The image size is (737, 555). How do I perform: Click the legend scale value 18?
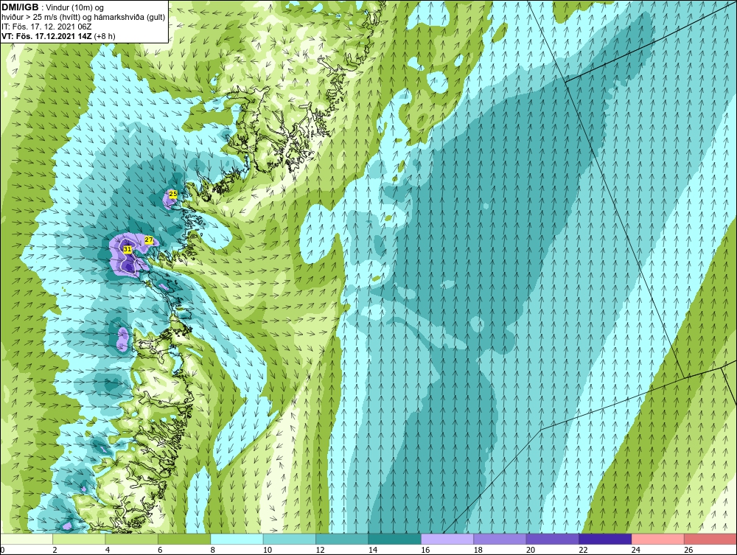point(478,550)
